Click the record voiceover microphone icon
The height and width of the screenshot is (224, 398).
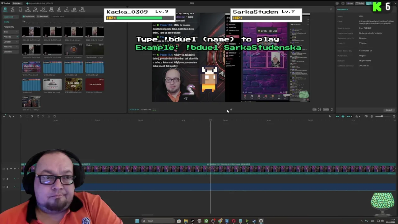[330, 116]
